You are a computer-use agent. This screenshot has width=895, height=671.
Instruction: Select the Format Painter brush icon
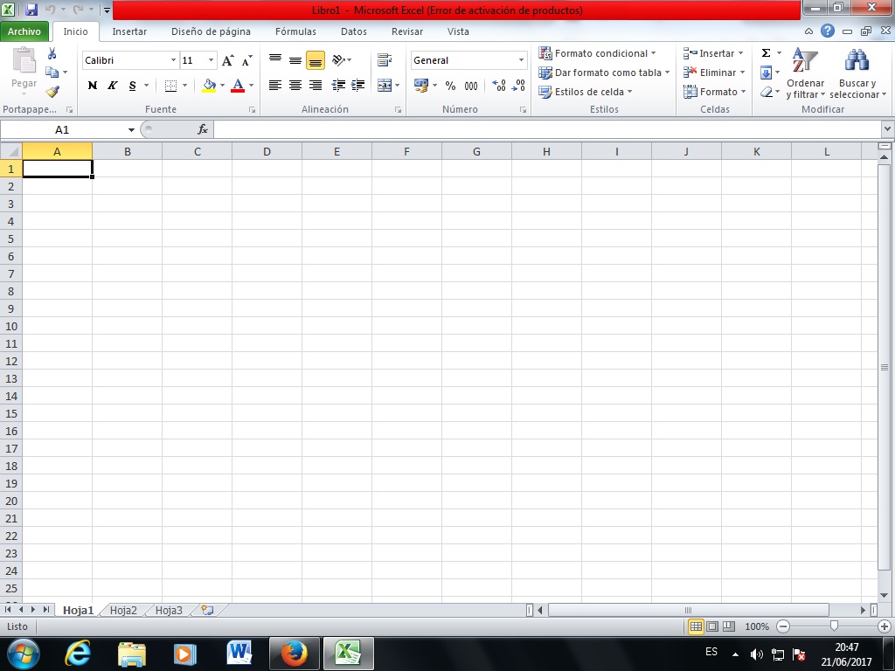tap(52, 91)
